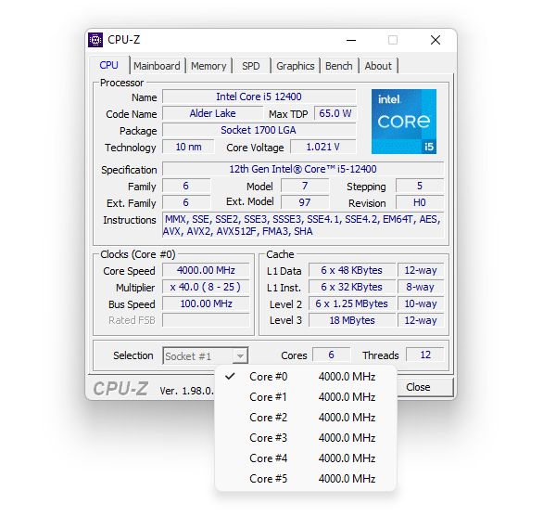Click the empty Rated FSB field

(x=206, y=320)
